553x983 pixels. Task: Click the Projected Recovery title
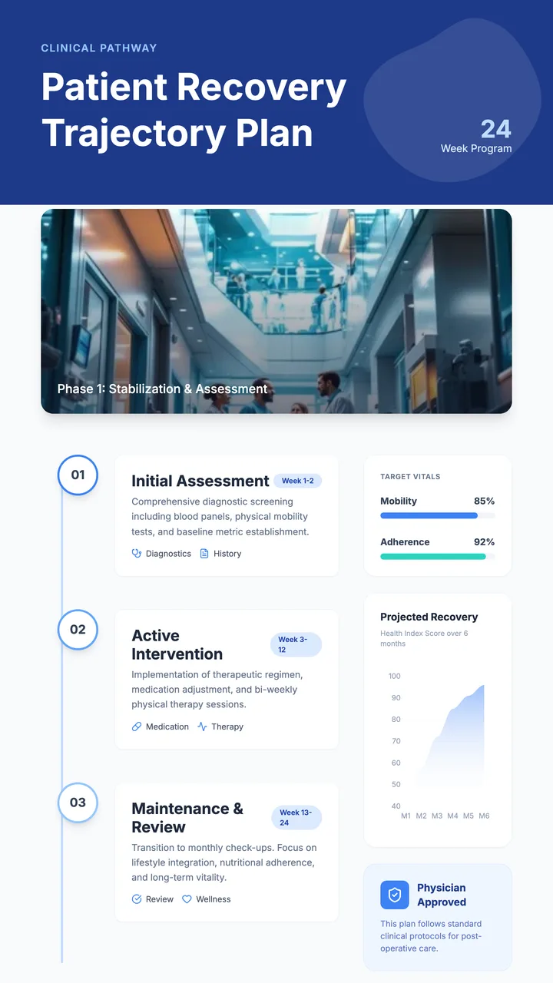(x=429, y=617)
